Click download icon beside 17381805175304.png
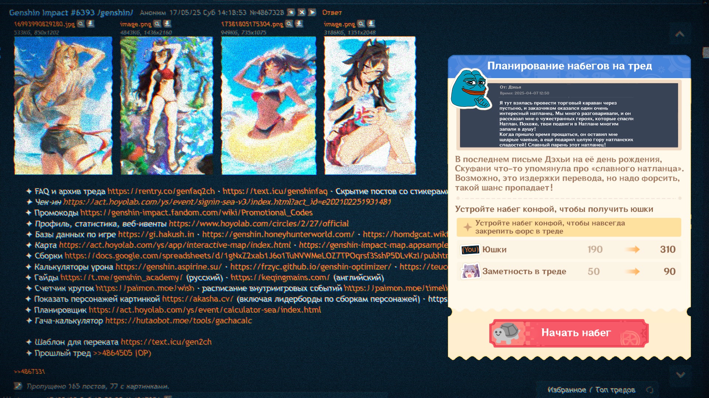This screenshot has width=709, height=398. pos(299,24)
